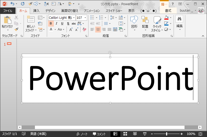
Task: Toggle the ノート notes pane button
Action: click(x=82, y=134)
